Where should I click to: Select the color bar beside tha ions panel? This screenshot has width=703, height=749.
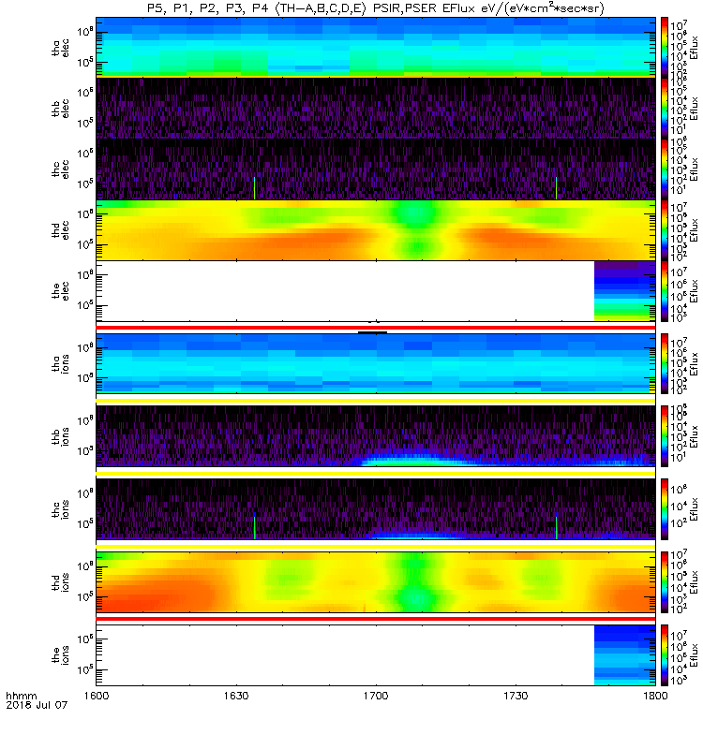[665, 363]
